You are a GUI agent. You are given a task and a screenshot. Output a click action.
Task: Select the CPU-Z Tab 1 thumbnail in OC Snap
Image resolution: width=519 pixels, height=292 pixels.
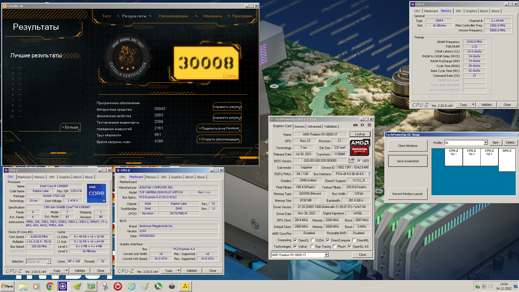pyautogui.click(x=454, y=157)
